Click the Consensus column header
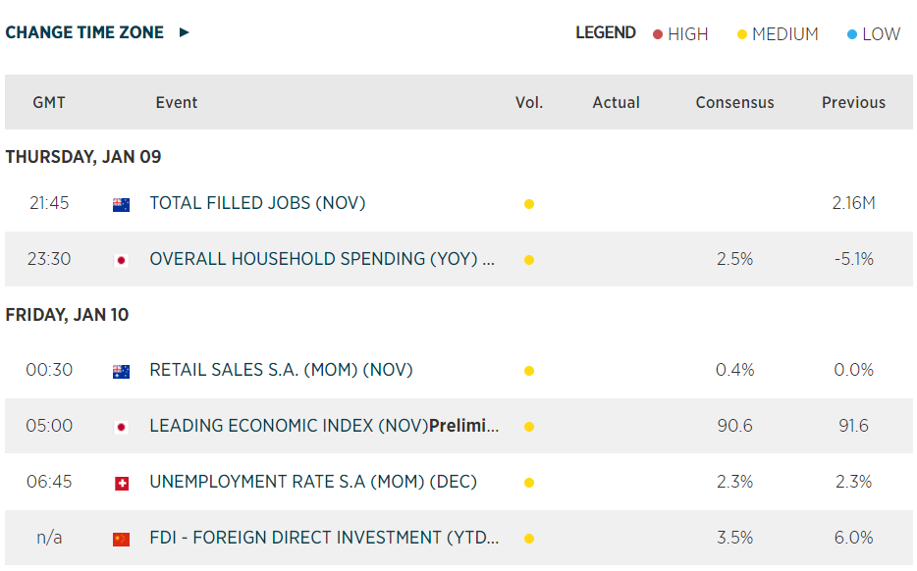The width and height of the screenshot is (917, 571). [x=734, y=102]
